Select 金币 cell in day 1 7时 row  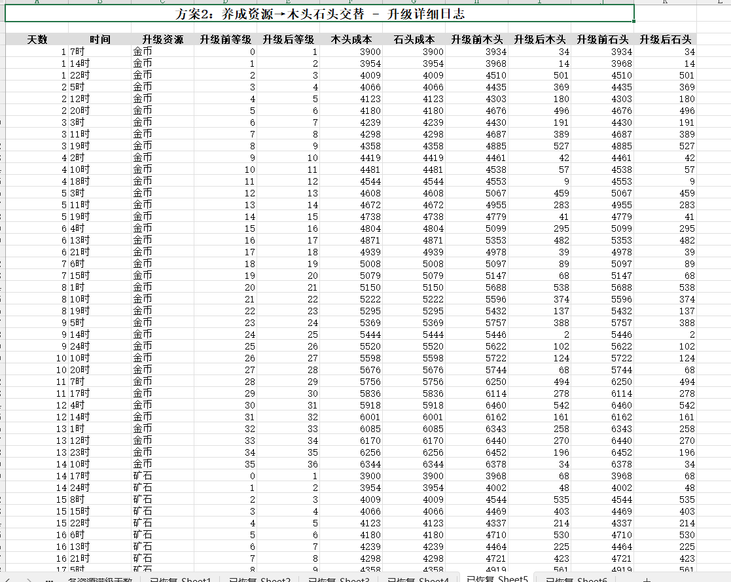pyautogui.click(x=163, y=52)
